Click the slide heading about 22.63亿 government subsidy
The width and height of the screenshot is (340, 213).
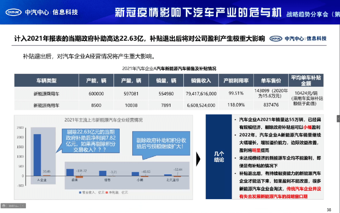(x=140, y=39)
